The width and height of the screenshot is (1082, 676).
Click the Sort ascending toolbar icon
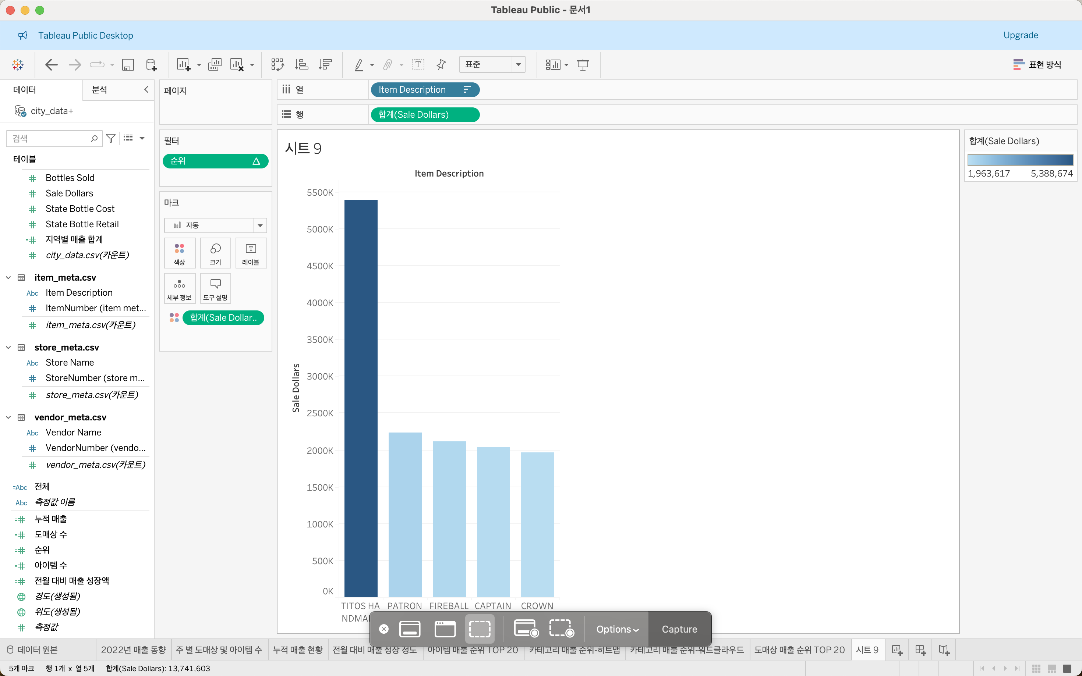[x=302, y=65]
